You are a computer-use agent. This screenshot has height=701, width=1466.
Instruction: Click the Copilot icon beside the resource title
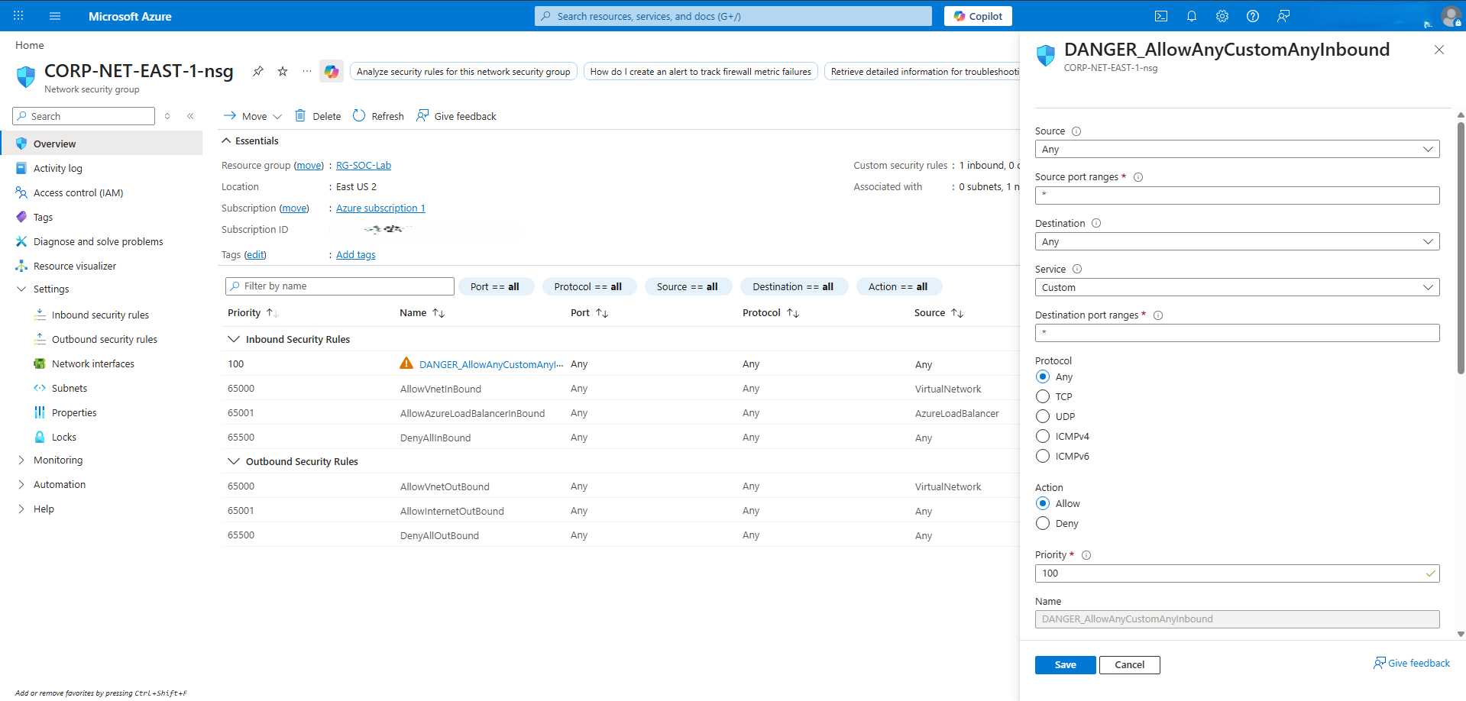[x=332, y=71]
